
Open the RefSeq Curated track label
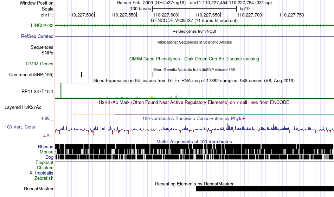37,37
